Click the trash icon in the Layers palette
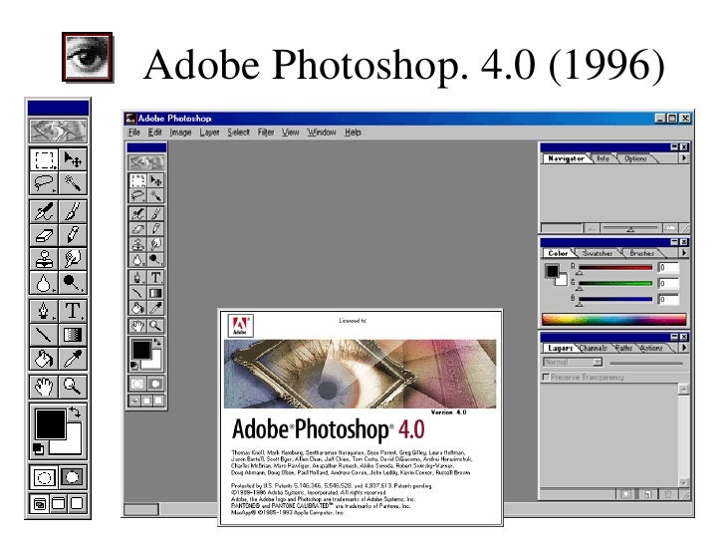 pyautogui.click(x=667, y=494)
